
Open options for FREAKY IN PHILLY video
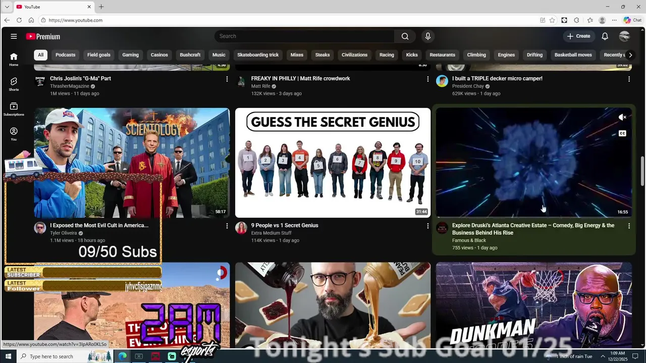pos(428,79)
